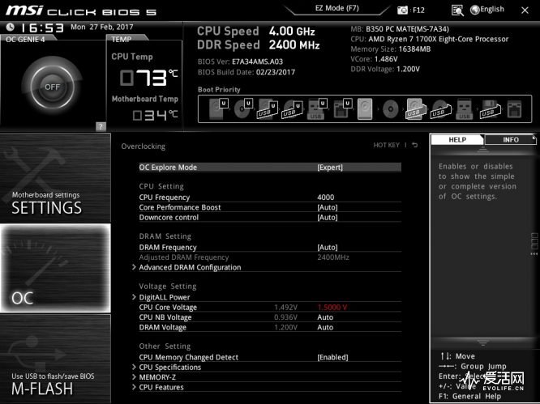540x404 pixels.
Task: Click the clock icon beside the time
Action: coord(10,27)
